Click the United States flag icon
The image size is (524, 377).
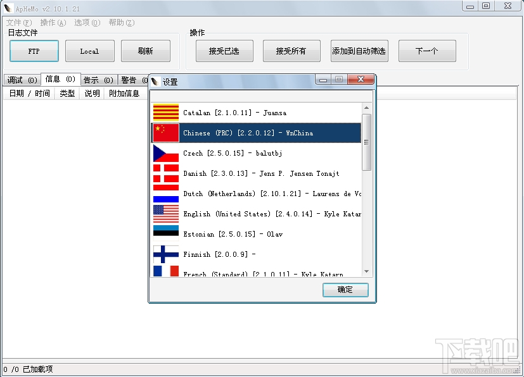[166, 214]
